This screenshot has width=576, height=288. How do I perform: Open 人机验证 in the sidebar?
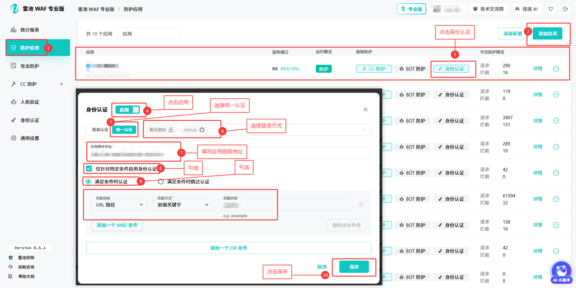coord(38,102)
